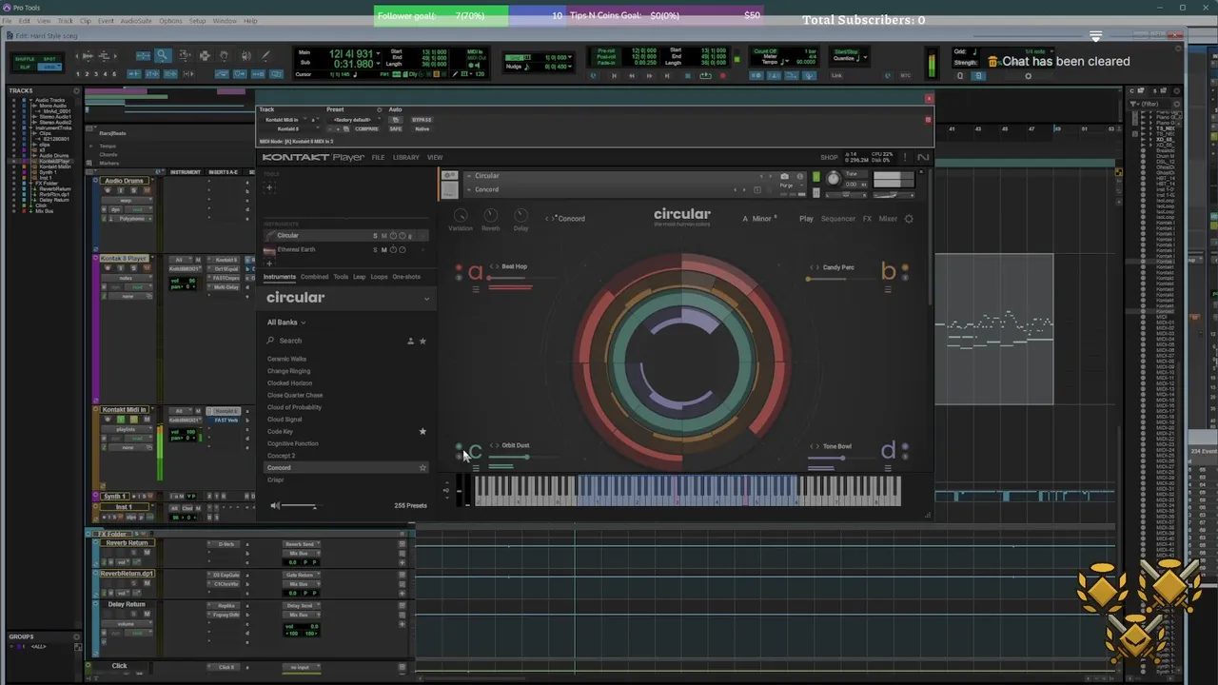
Task: Toggle layer d purple power dot
Action: tap(904, 446)
